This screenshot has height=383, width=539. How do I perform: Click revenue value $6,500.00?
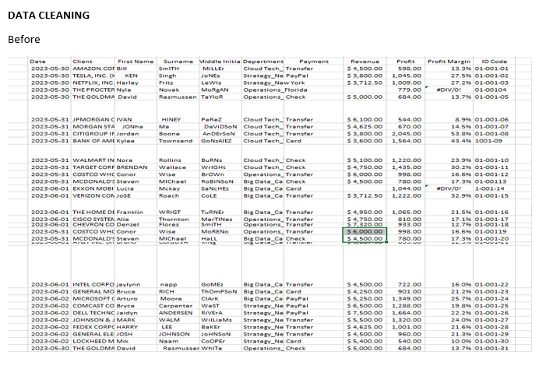coord(365,306)
